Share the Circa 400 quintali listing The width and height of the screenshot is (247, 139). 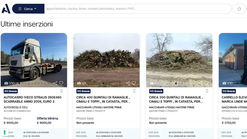pos(128,83)
